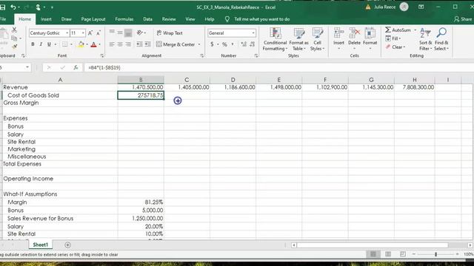This screenshot has height=266, width=474.
Task: Toggle Bottom Align
Action: (128, 33)
